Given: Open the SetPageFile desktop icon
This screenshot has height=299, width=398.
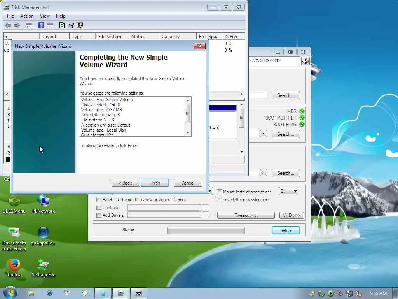Looking at the screenshot, I should 44,268.
